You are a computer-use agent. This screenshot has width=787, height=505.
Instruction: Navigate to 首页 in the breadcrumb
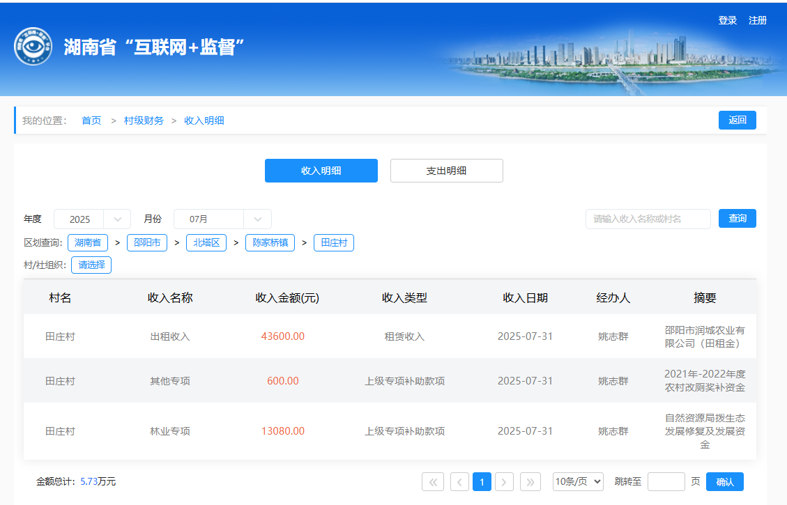(91, 121)
